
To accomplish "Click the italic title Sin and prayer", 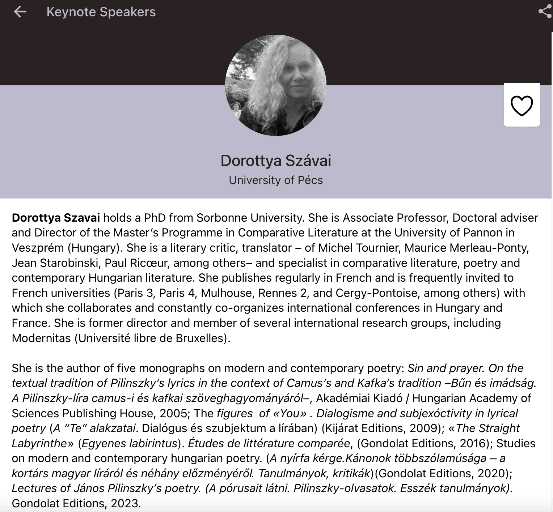I will 446,368.
